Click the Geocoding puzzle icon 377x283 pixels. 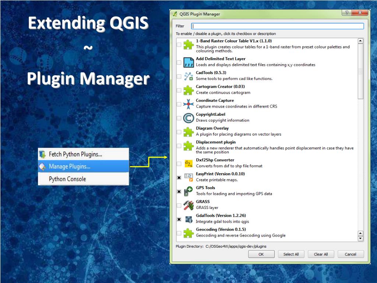click(188, 233)
